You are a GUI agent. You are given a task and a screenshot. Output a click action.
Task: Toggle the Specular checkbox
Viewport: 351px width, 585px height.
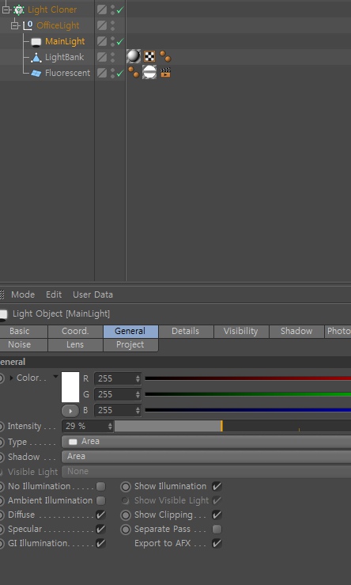[x=100, y=529]
